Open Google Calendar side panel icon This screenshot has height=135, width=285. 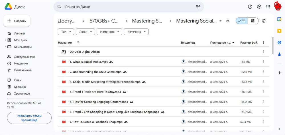[x=279, y=19]
